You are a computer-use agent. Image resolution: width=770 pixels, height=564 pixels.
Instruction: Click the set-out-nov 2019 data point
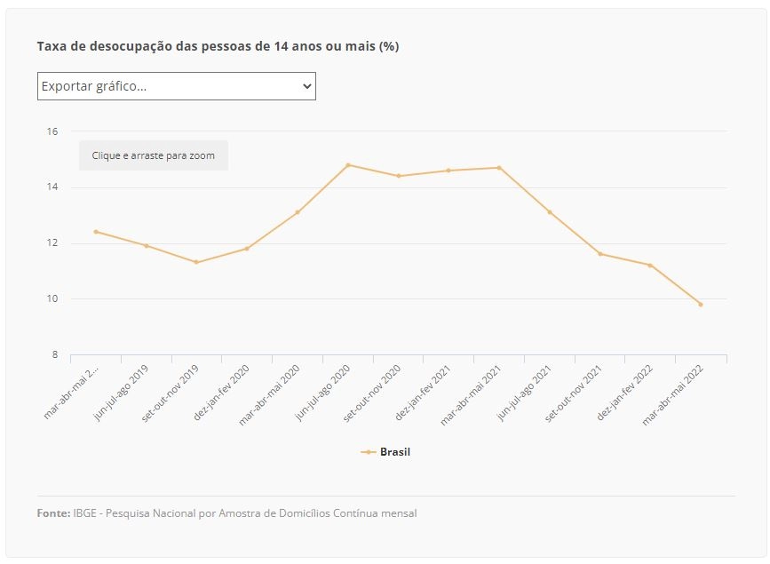point(196,262)
